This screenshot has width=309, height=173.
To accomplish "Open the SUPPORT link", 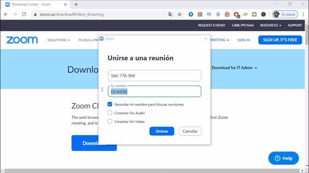I will click(x=295, y=25).
